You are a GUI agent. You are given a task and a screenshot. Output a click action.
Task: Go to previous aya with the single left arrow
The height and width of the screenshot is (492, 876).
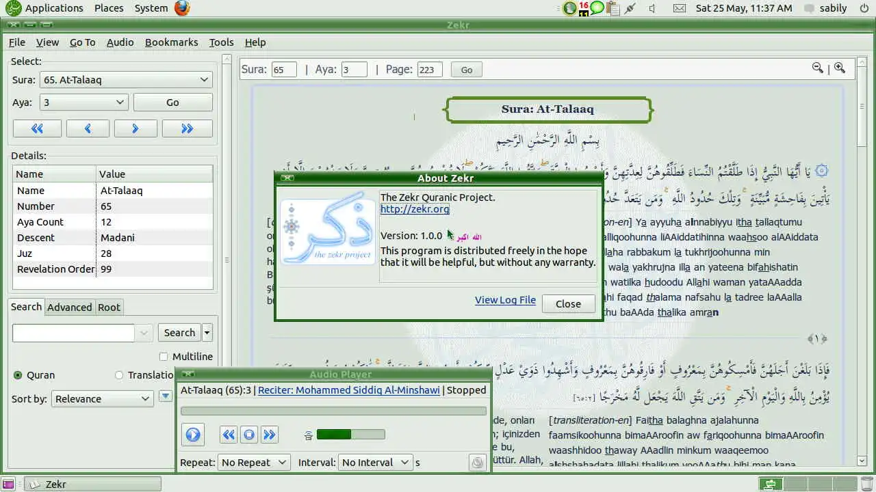click(88, 128)
